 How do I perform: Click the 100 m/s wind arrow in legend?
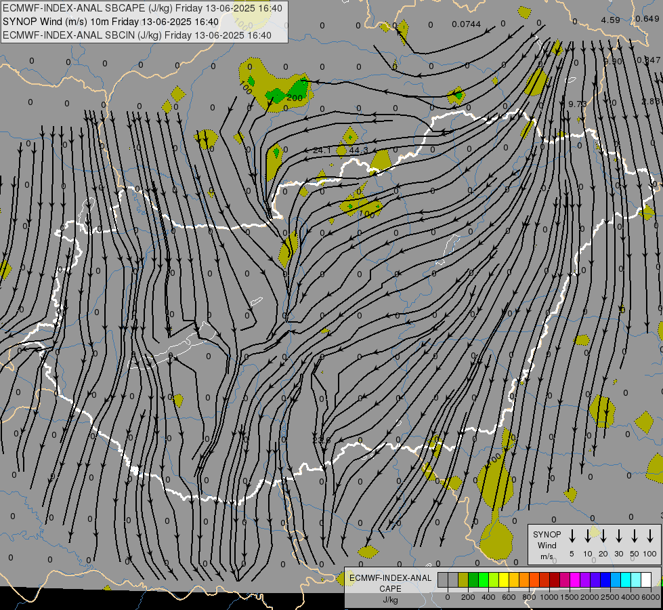(650, 536)
